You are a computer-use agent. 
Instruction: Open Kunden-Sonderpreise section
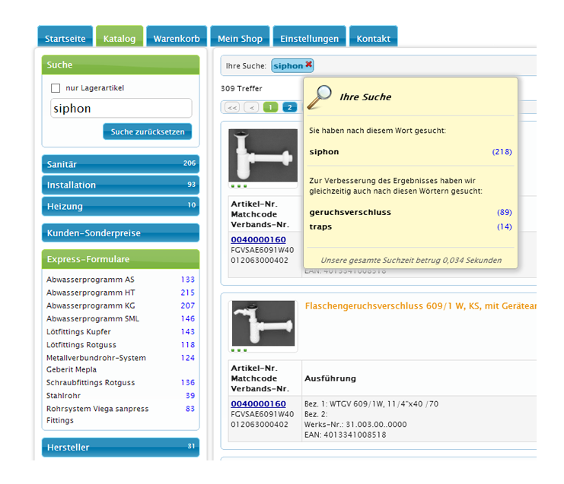(120, 233)
